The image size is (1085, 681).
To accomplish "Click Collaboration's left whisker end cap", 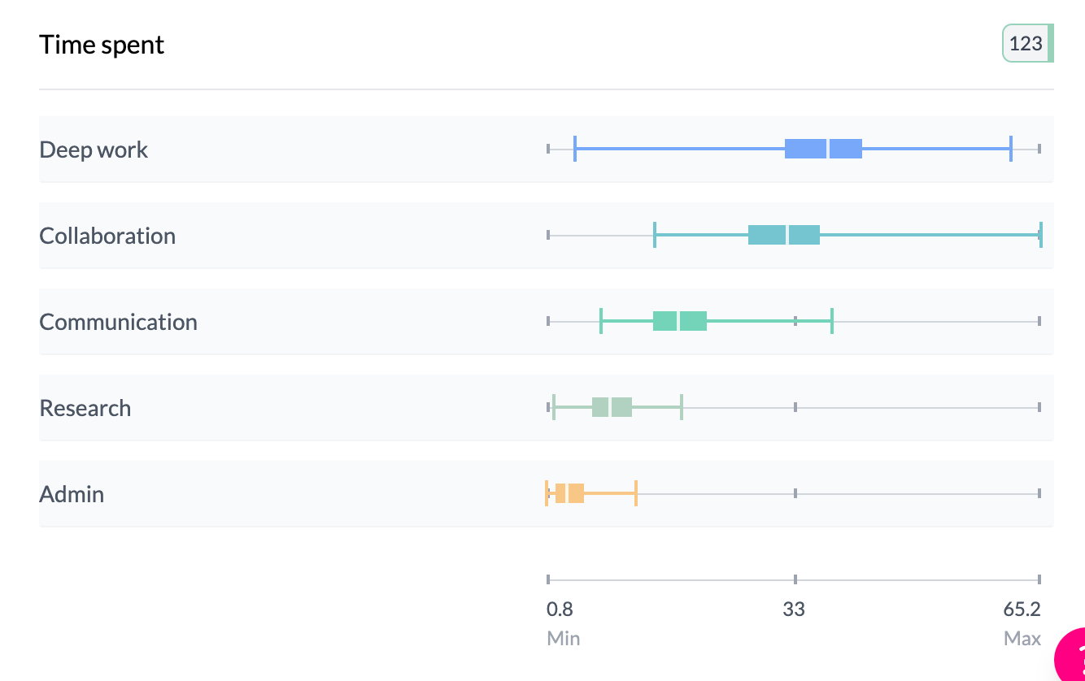I will coord(655,235).
